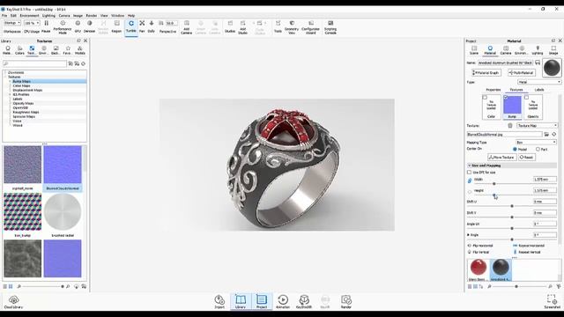Viewport: 564px width, 317px height.
Task: Click the Reset button
Action: coord(527,158)
